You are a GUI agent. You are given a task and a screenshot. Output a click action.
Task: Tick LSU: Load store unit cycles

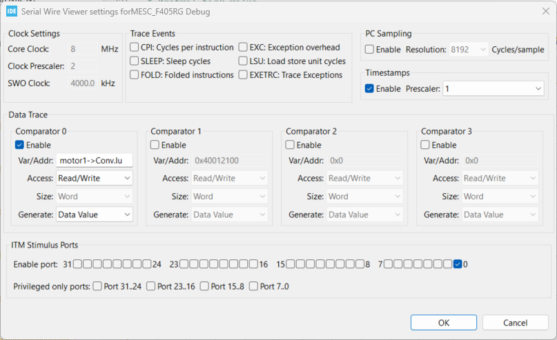[x=243, y=61]
